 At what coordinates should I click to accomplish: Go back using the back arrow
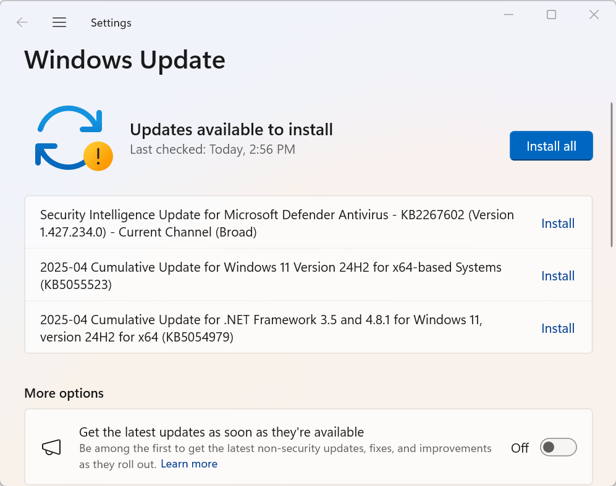coord(22,23)
